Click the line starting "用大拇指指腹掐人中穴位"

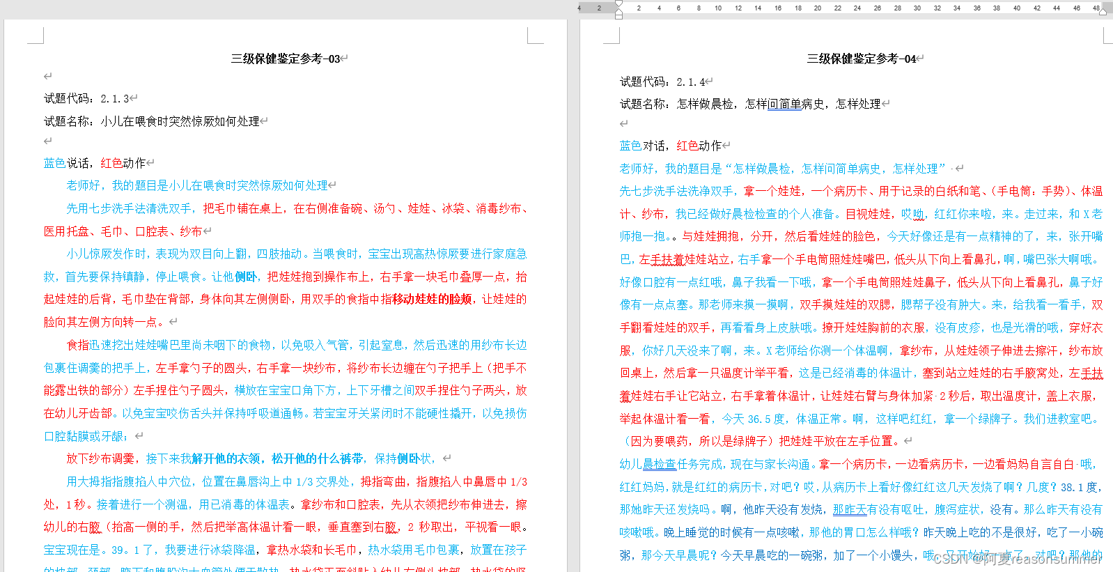point(297,481)
